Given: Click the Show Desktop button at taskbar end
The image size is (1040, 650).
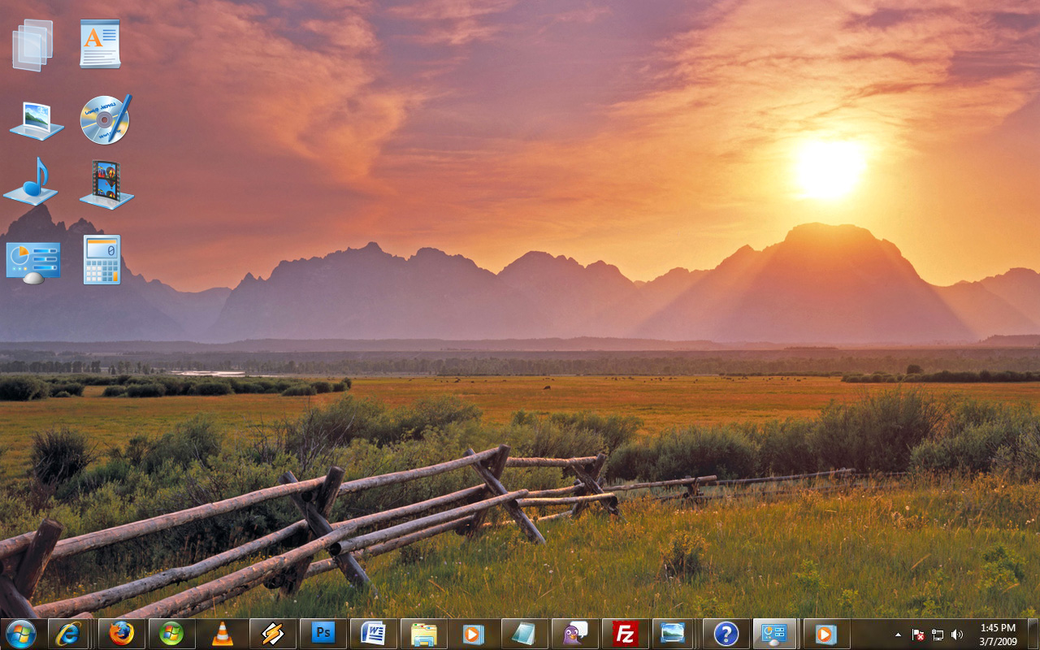Looking at the screenshot, I should (1033, 633).
